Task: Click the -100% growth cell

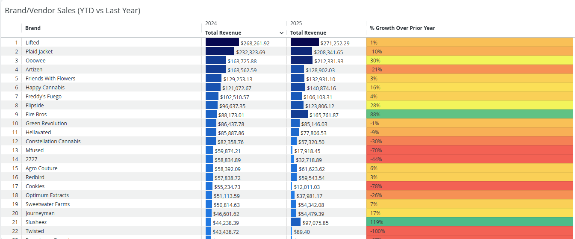Action: (x=470, y=231)
